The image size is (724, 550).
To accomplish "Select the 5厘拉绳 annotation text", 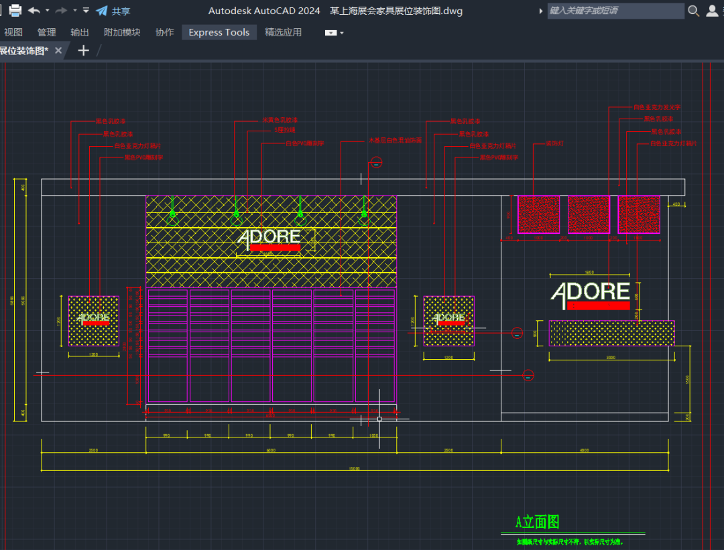I will [x=284, y=130].
